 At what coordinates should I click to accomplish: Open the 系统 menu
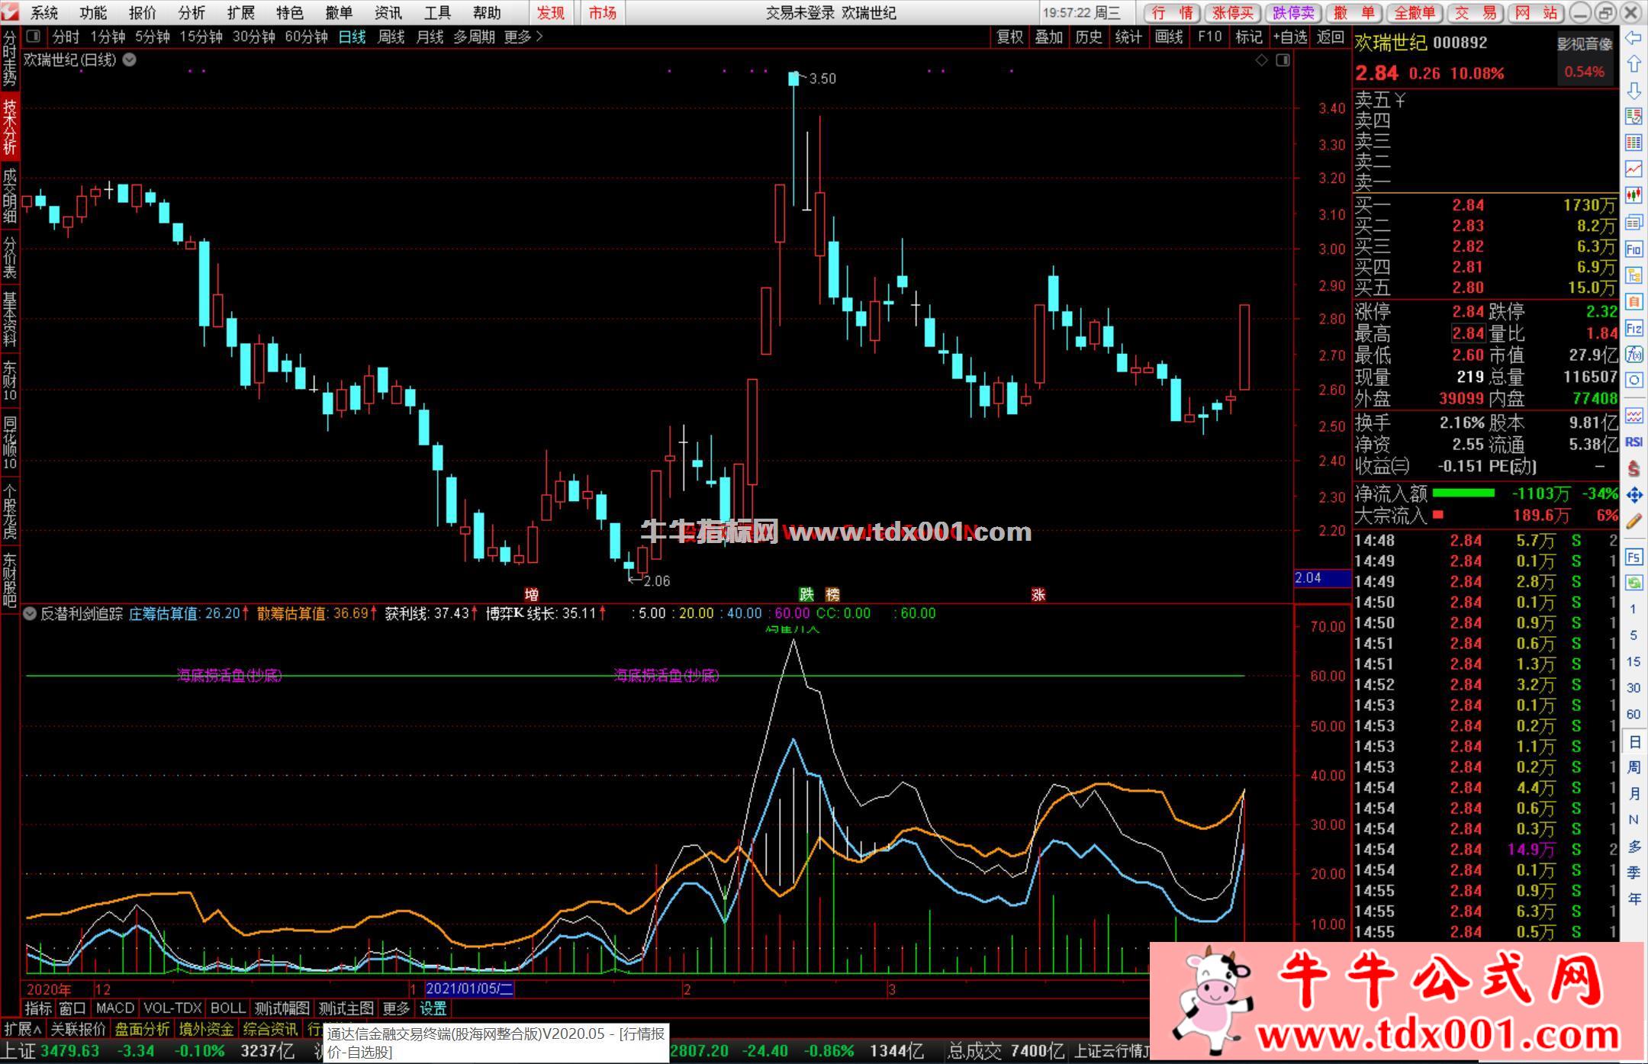point(44,13)
